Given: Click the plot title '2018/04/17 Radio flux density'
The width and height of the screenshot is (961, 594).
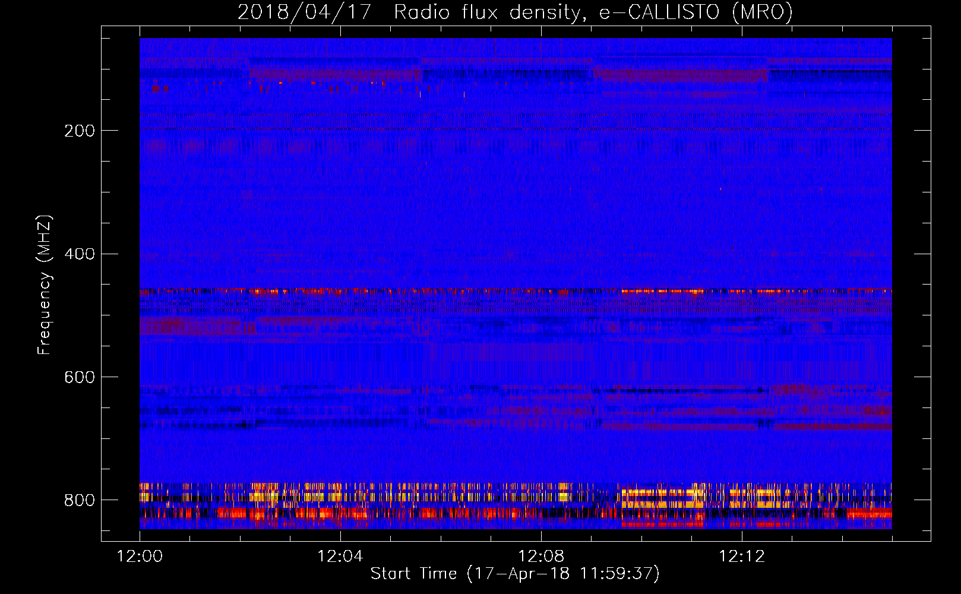Looking at the screenshot, I should pyautogui.click(x=515, y=12).
